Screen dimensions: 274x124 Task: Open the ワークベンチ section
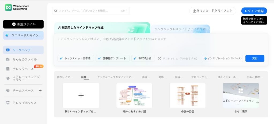pos(24,50)
